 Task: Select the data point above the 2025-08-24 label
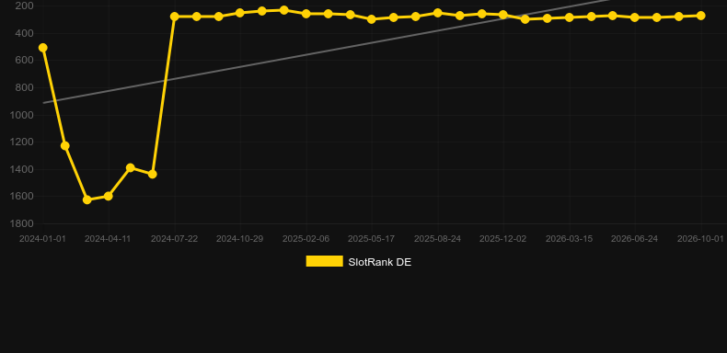tap(437, 13)
